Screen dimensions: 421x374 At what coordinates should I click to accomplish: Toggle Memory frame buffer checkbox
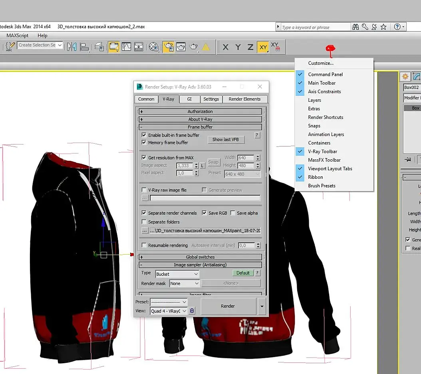[x=144, y=142]
